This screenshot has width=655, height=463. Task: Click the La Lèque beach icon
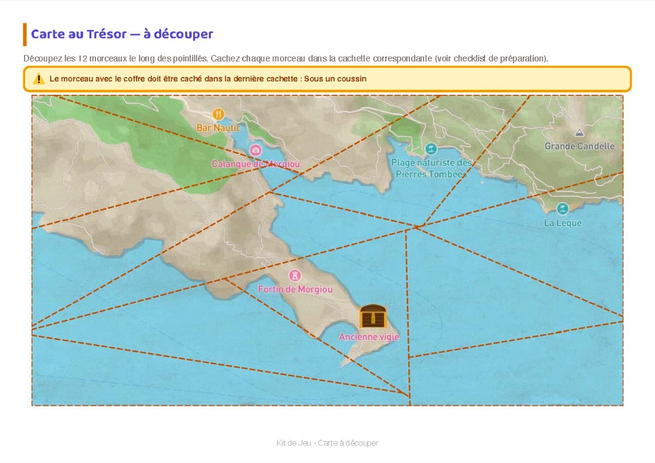coord(563,209)
